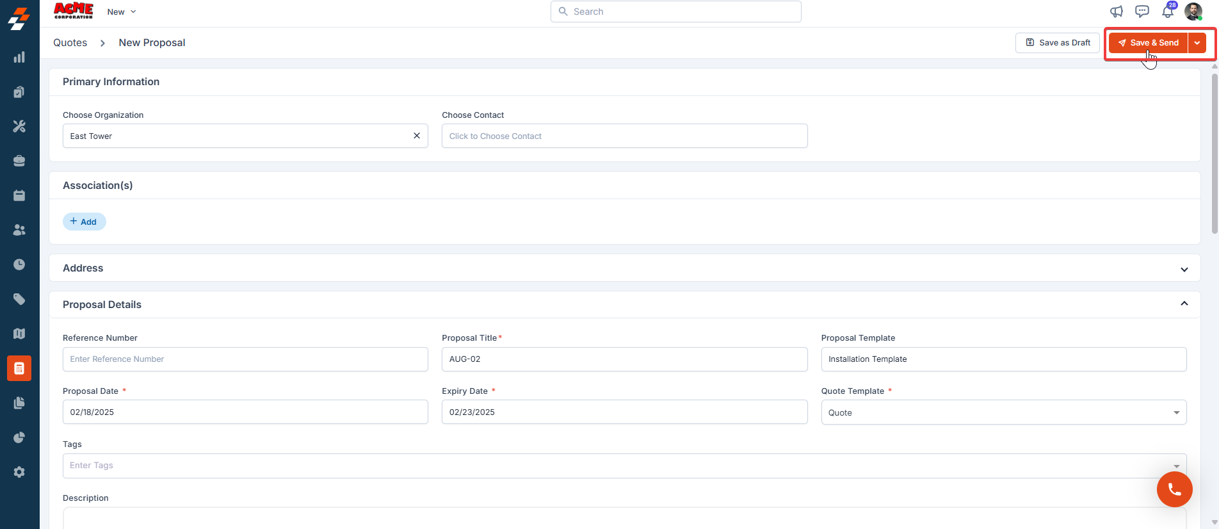The height and width of the screenshot is (529, 1219).
Task: Click the Choose Contact field
Action: [x=624, y=136]
